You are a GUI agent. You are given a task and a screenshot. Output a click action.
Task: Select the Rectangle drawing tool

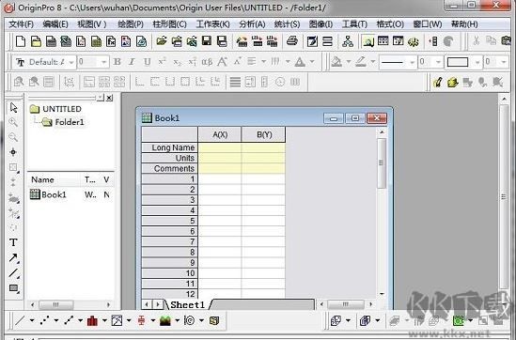click(13, 288)
